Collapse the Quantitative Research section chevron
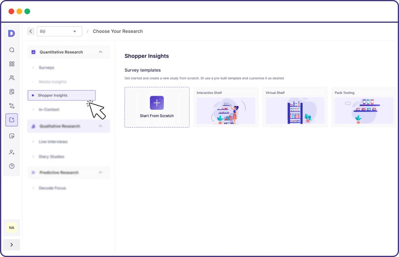The height and width of the screenshot is (257, 399). click(x=101, y=52)
